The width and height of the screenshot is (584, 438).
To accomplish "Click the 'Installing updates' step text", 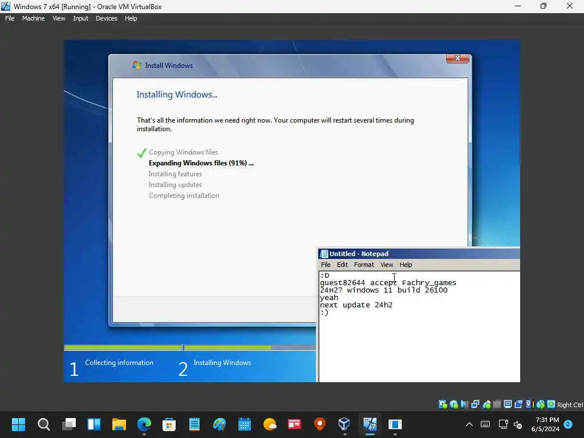I will (x=175, y=185).
